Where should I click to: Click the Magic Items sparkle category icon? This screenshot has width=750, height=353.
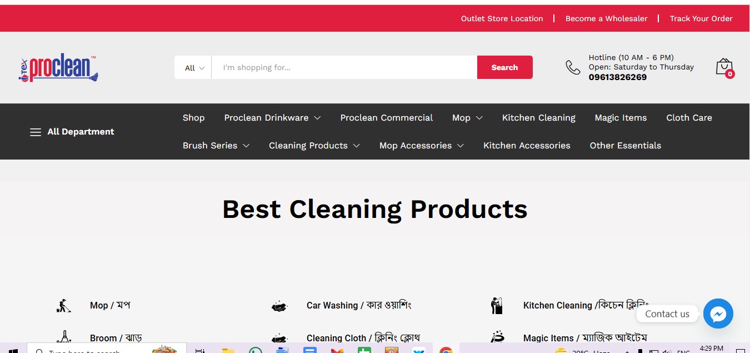(497, 337)
